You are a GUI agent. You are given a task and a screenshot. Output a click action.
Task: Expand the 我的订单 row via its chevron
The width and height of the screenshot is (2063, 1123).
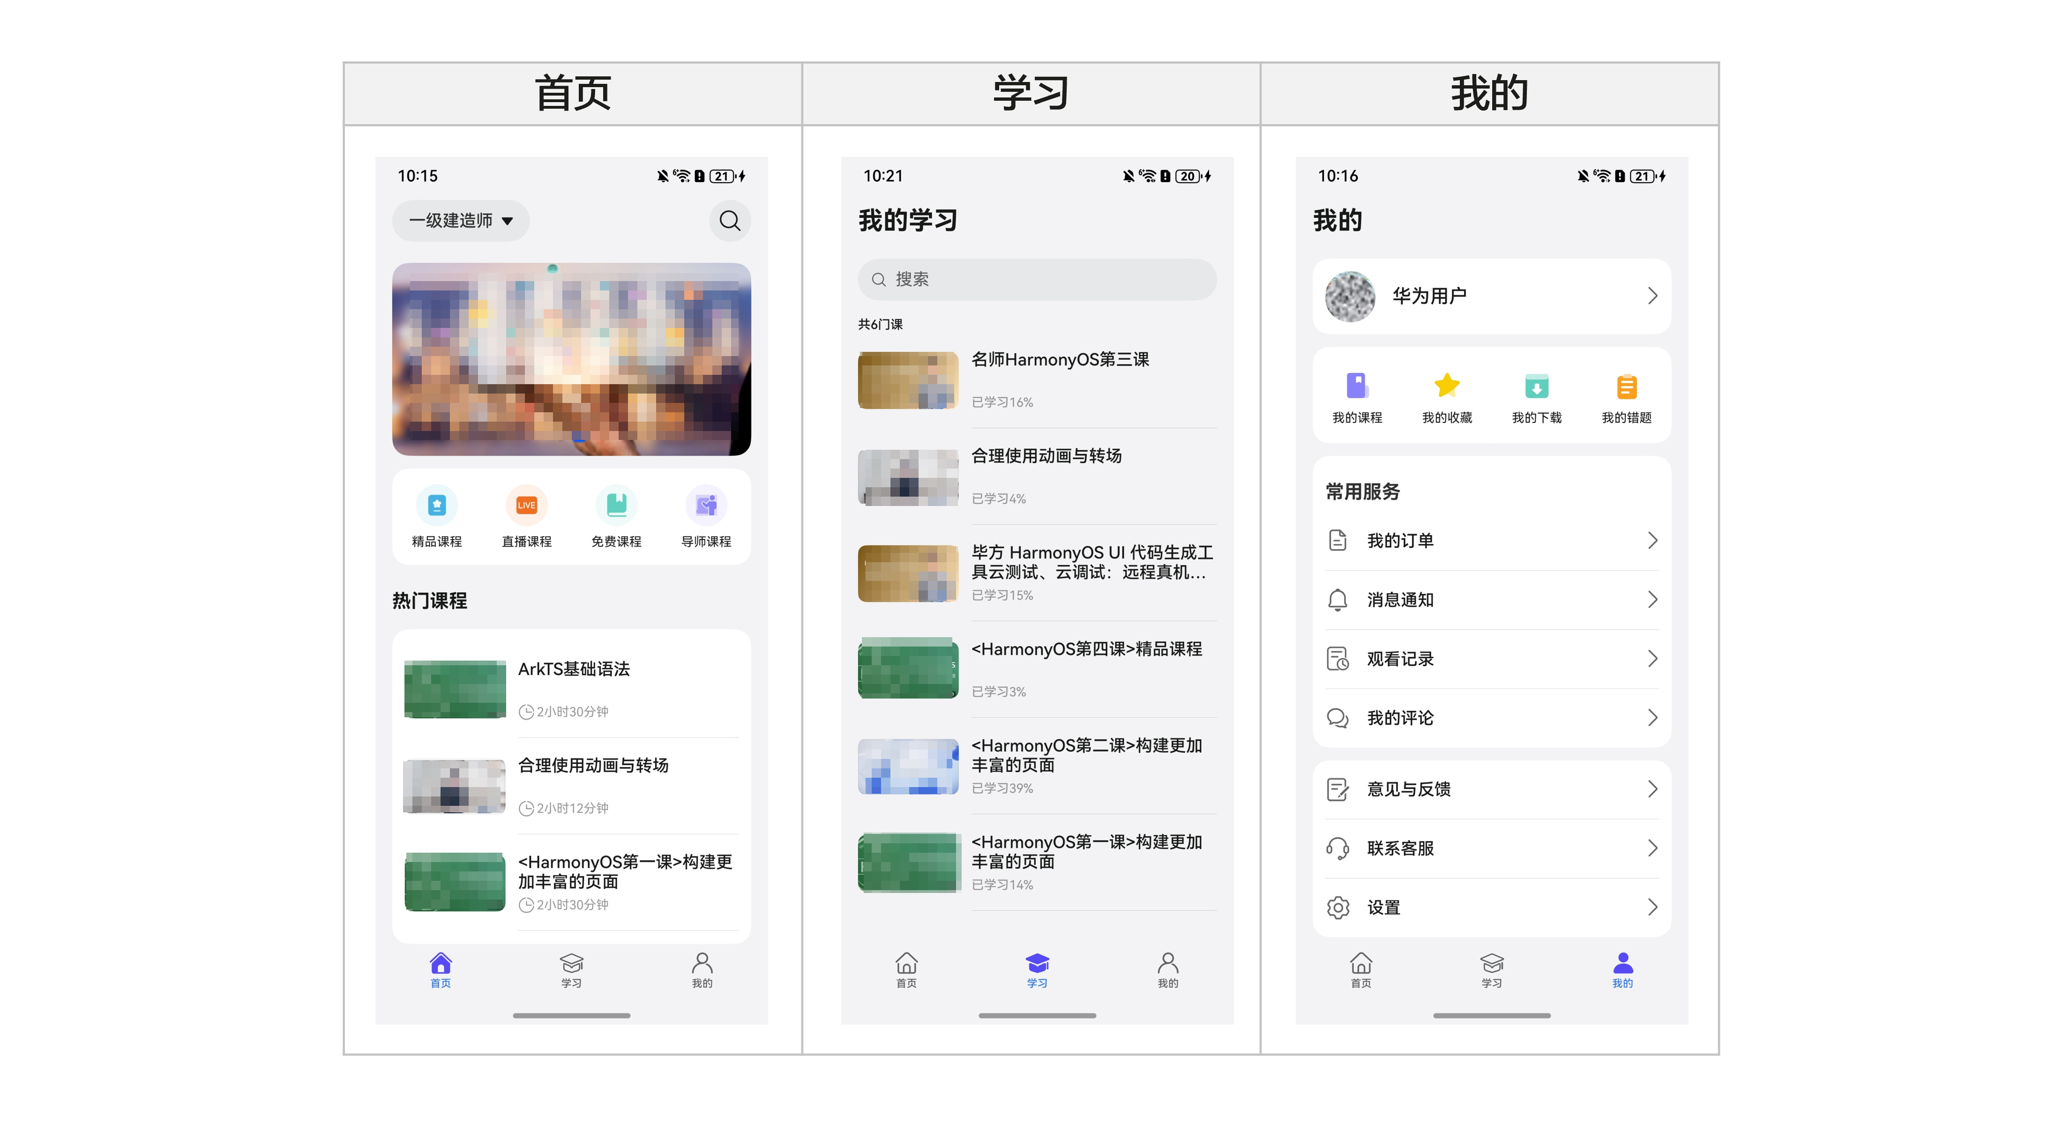click(1652, 540)
